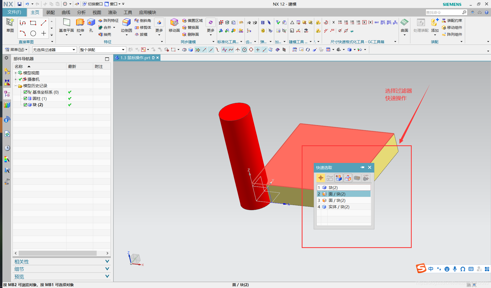Image resolution: width=491 pixels, height=288 pixels.
Task: Click the save icon in title bar
Action: click(19, 4)
